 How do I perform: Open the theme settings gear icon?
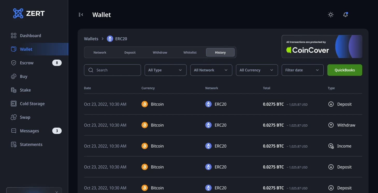[x=330, y=15]
